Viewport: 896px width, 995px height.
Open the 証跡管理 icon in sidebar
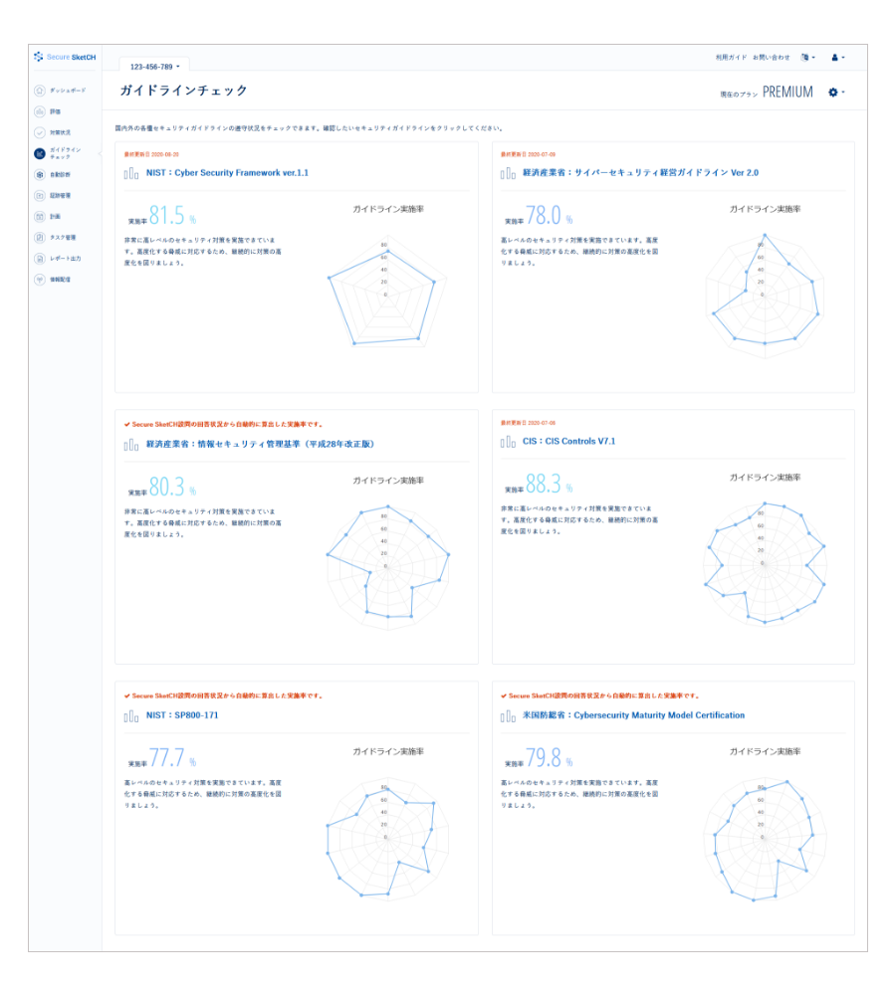40,195
